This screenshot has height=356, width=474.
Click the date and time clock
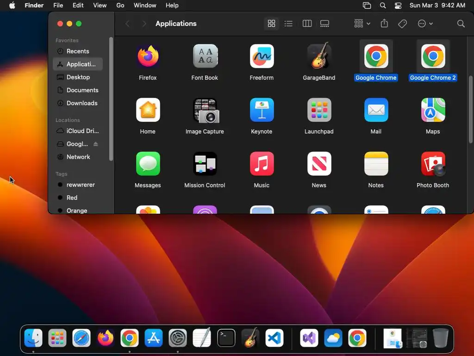tap(437, 6)
